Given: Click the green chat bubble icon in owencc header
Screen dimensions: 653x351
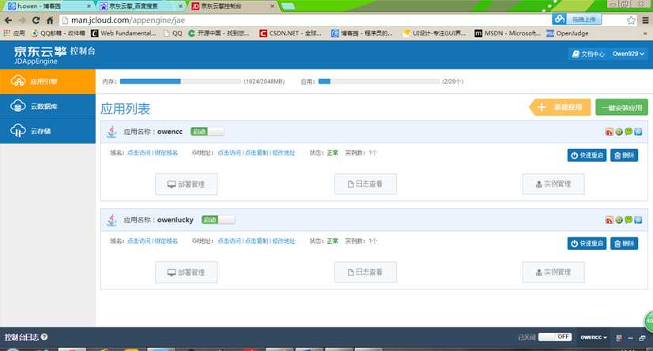Looking at the screenshot, I should (x=628, y=131).
